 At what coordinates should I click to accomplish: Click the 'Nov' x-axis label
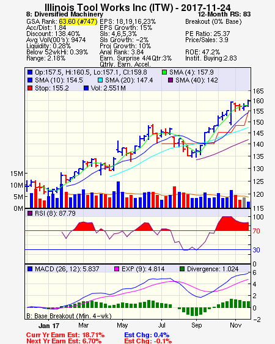click(x=235, y=325)
